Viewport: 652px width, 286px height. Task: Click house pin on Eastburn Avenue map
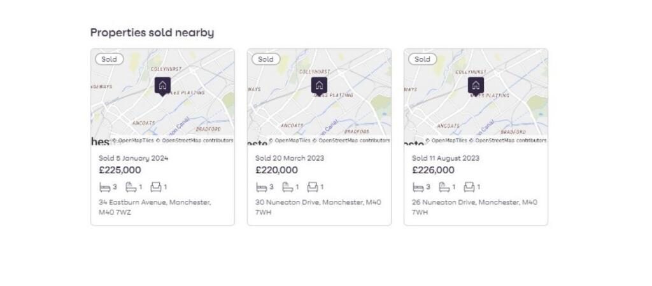coord(162,85)
